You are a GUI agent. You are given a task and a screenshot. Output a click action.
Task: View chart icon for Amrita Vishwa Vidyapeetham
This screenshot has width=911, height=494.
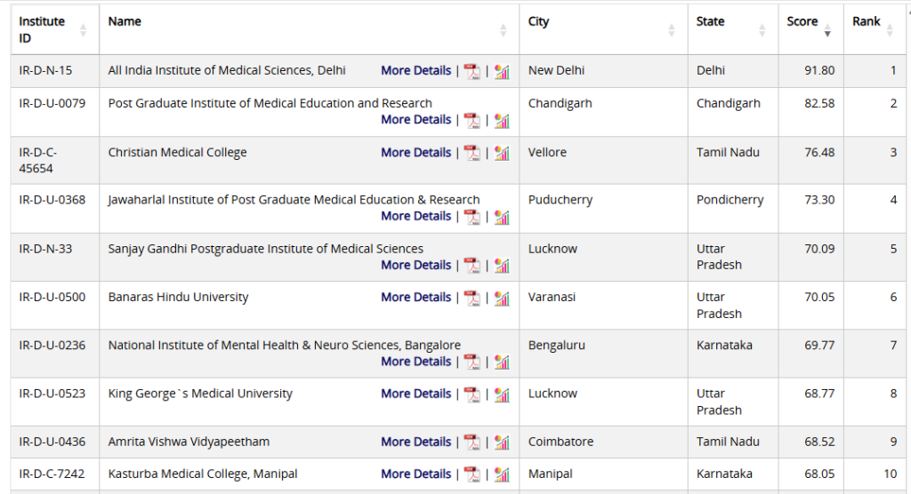[502, 442]
